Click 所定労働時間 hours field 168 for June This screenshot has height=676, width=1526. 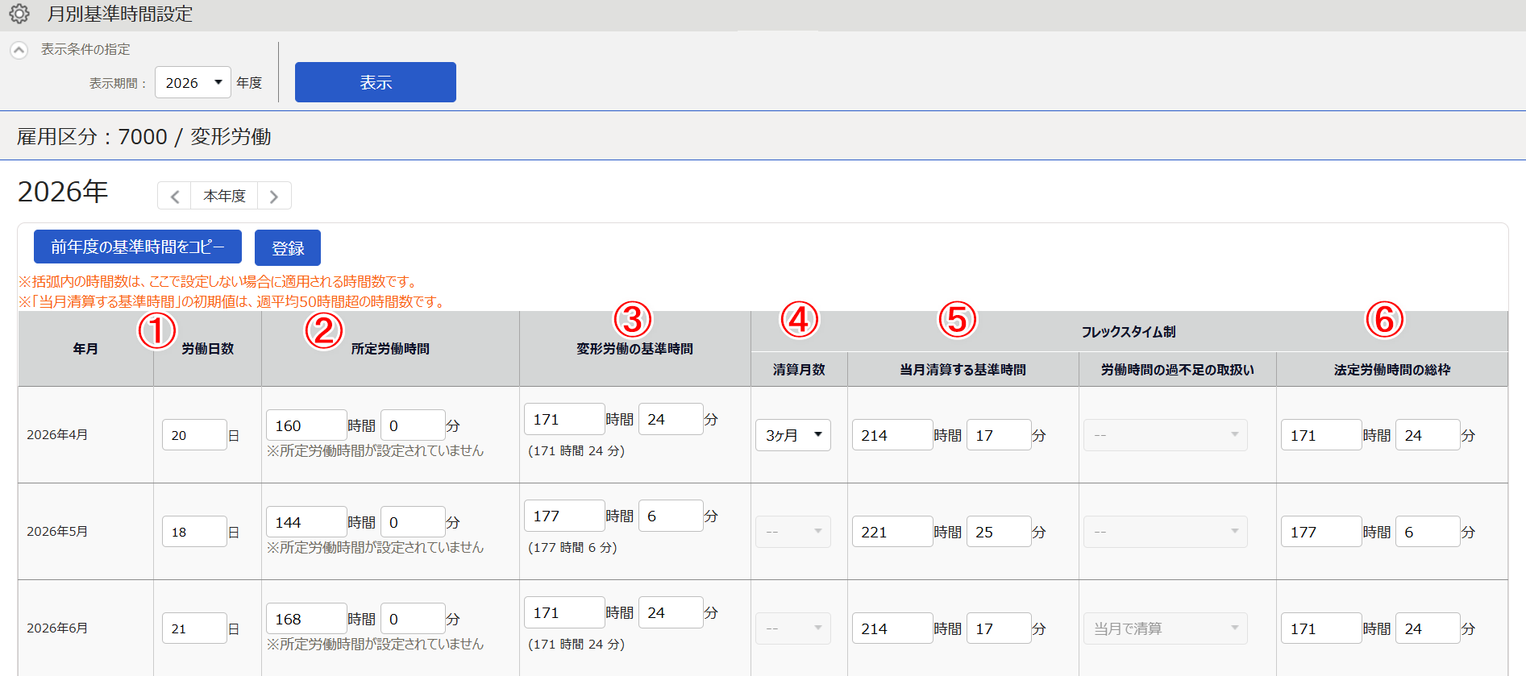click(x=306, y=619)
